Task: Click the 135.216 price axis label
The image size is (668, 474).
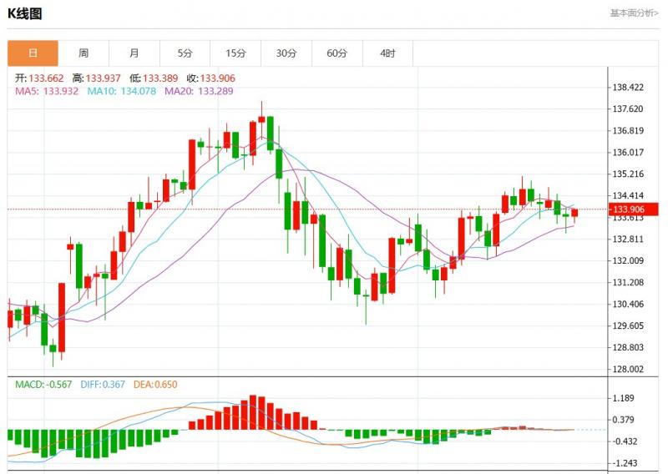Action: pos(628,174)
